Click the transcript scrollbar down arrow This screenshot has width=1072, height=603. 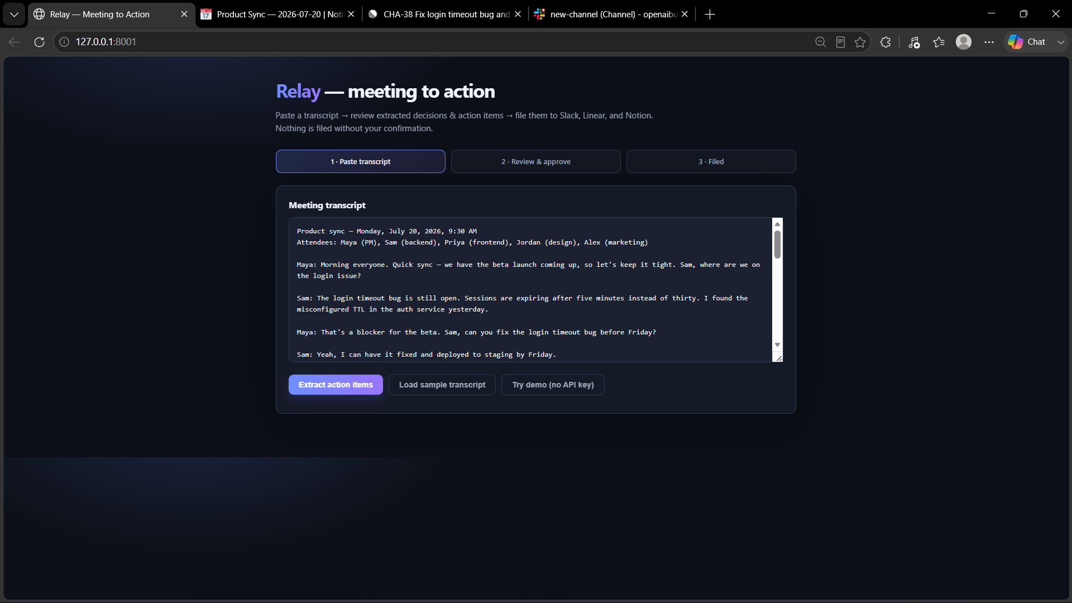tap(777, 345)
